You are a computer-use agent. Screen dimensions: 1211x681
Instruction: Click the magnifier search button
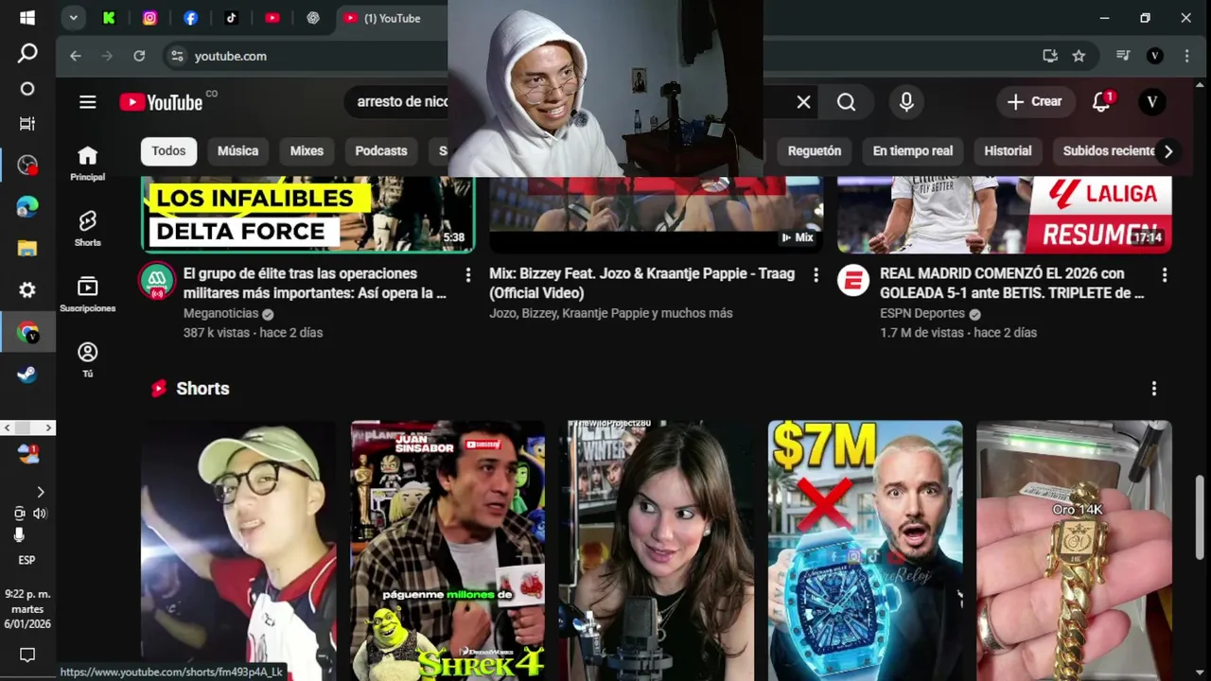click(847, 102)
